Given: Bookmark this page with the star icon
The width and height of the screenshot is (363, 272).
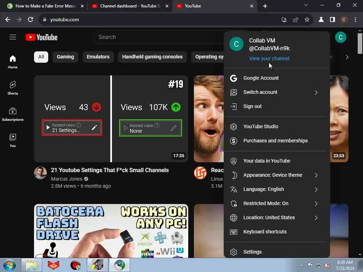Looking at the screenshot, I should pyautogui.click(x=307, y=20).
